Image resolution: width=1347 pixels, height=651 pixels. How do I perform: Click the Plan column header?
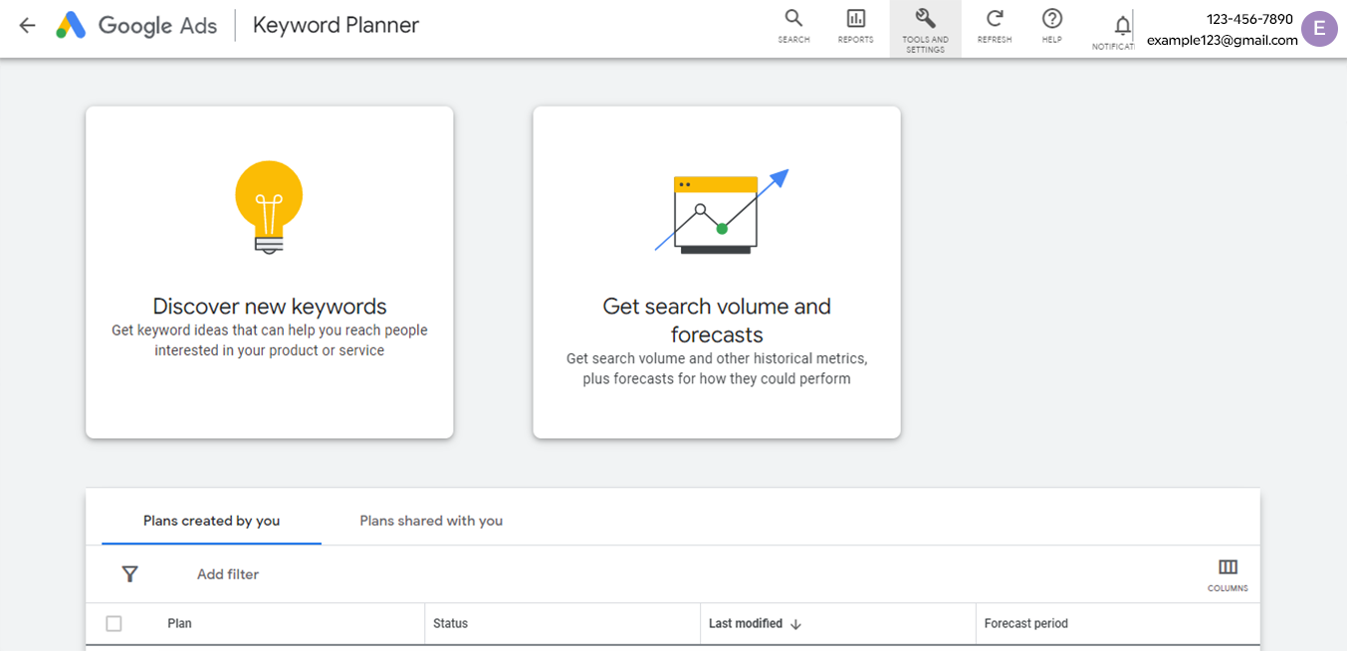pos(179,623)
